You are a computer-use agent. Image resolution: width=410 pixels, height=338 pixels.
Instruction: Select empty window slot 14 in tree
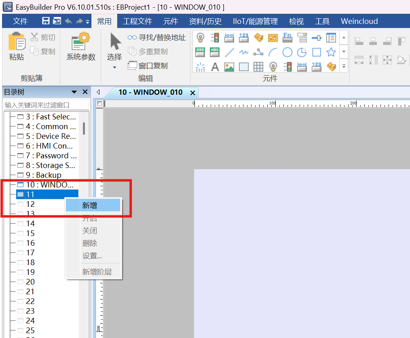(x=26, y=223)
